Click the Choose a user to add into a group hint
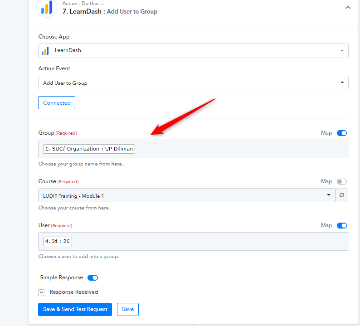Image resolution: width=360 pixels, height=326 pixels. tap(78, 257)
